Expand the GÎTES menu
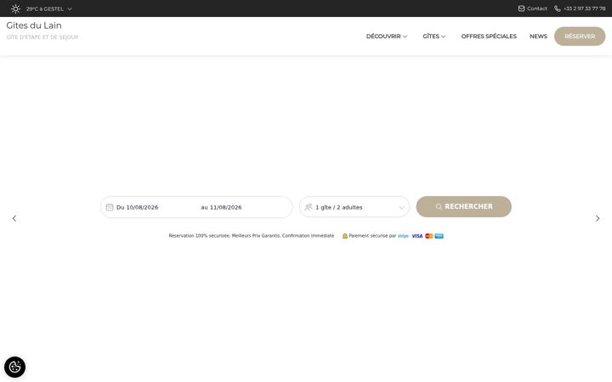 434,37
